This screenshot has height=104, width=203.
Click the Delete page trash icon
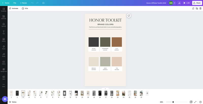click(200, 8)
